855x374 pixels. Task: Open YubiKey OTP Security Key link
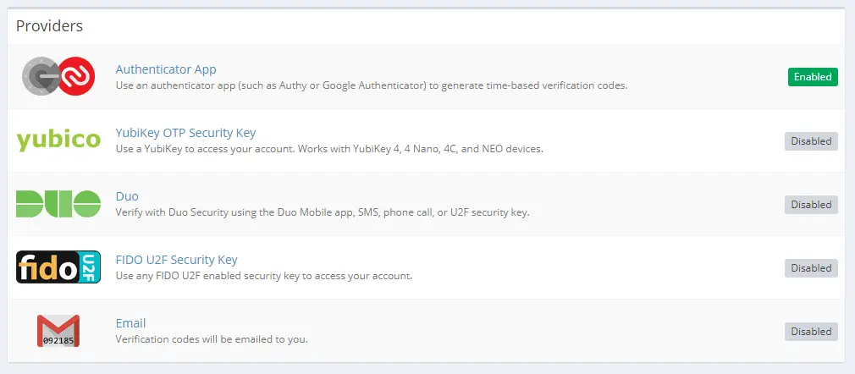coord(185,133)
